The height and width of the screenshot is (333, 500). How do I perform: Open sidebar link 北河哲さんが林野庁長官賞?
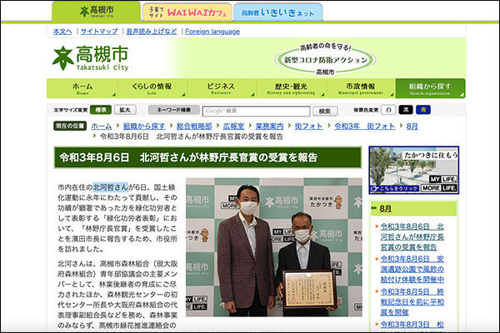coord(412,236)
